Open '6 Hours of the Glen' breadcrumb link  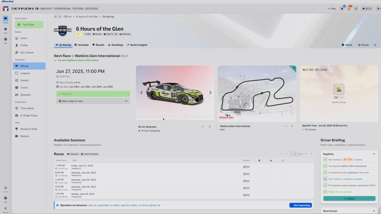click(x=87, y=16)
